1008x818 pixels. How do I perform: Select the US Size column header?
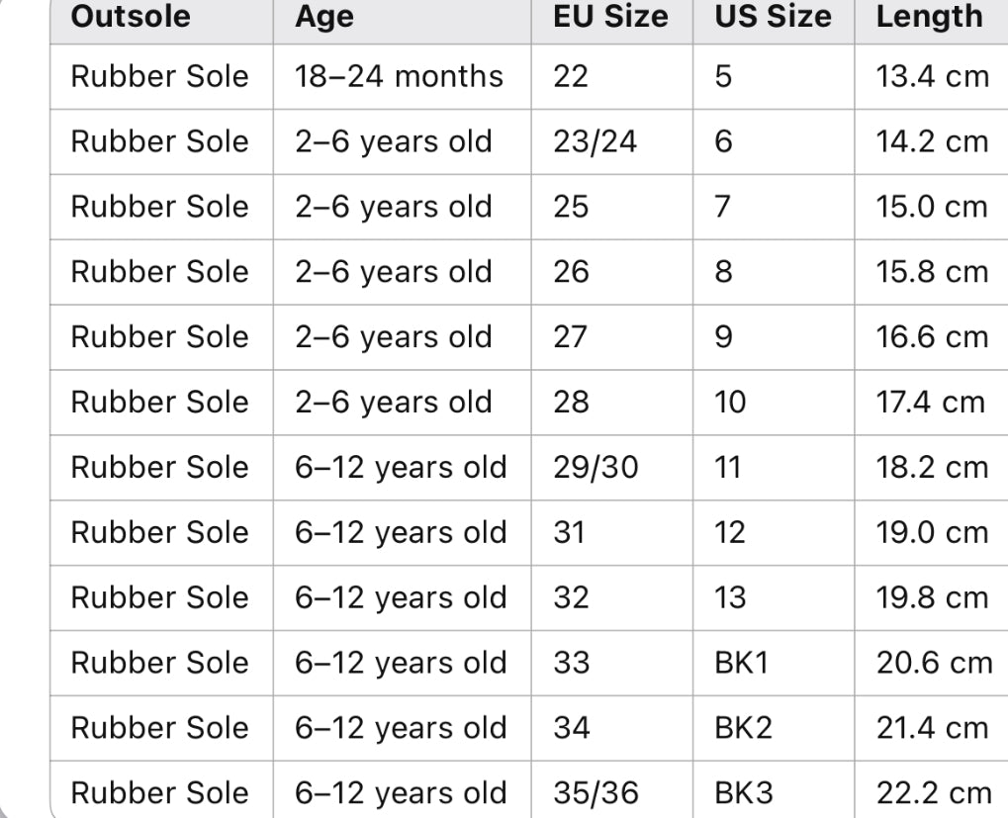[773, 17]
